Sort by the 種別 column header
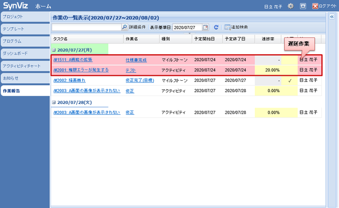339x208 pixels. (x=176, y=39)
